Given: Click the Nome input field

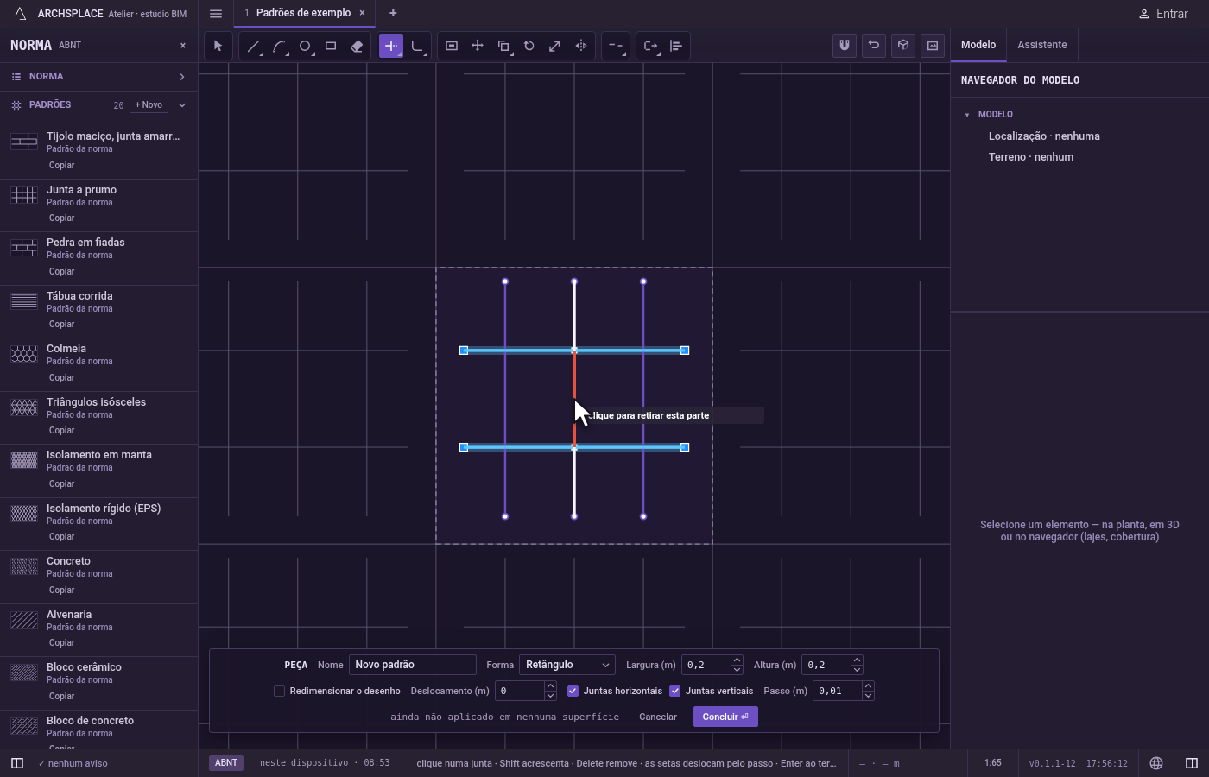Looking at the screenshot, I should pyautogui.click(x=413, y=665).
